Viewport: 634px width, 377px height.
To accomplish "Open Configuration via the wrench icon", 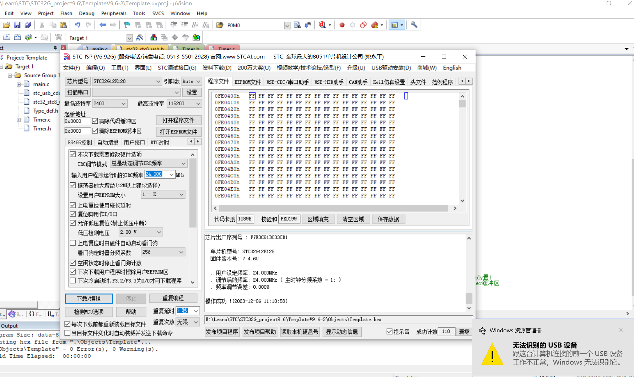I will pos(414,25).
